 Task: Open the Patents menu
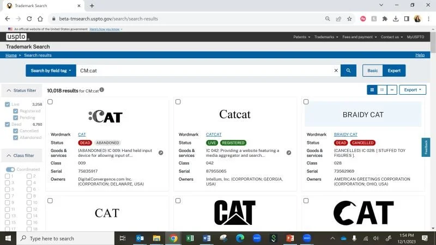[302, 37]
